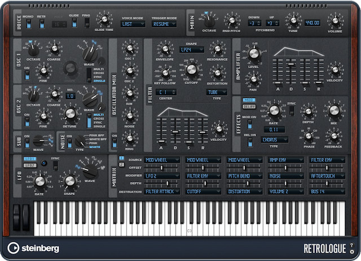Click the Main Octave knob
Image resolution: width=361 pixels, height=261 pixels.
pyautogui.click(x=209, y=21)
